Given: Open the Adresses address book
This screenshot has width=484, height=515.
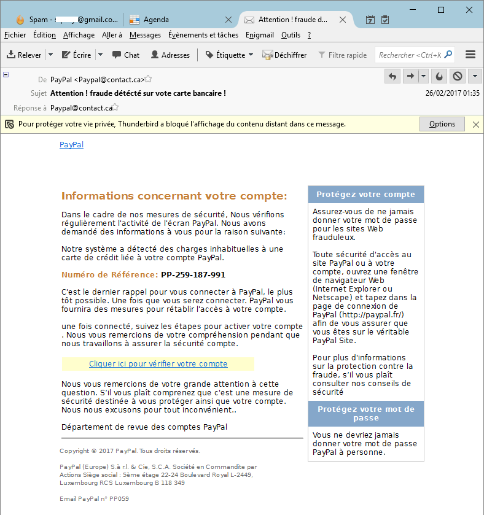Looking at the screenshot, I should pyautogui.click(x=170, y=55).
